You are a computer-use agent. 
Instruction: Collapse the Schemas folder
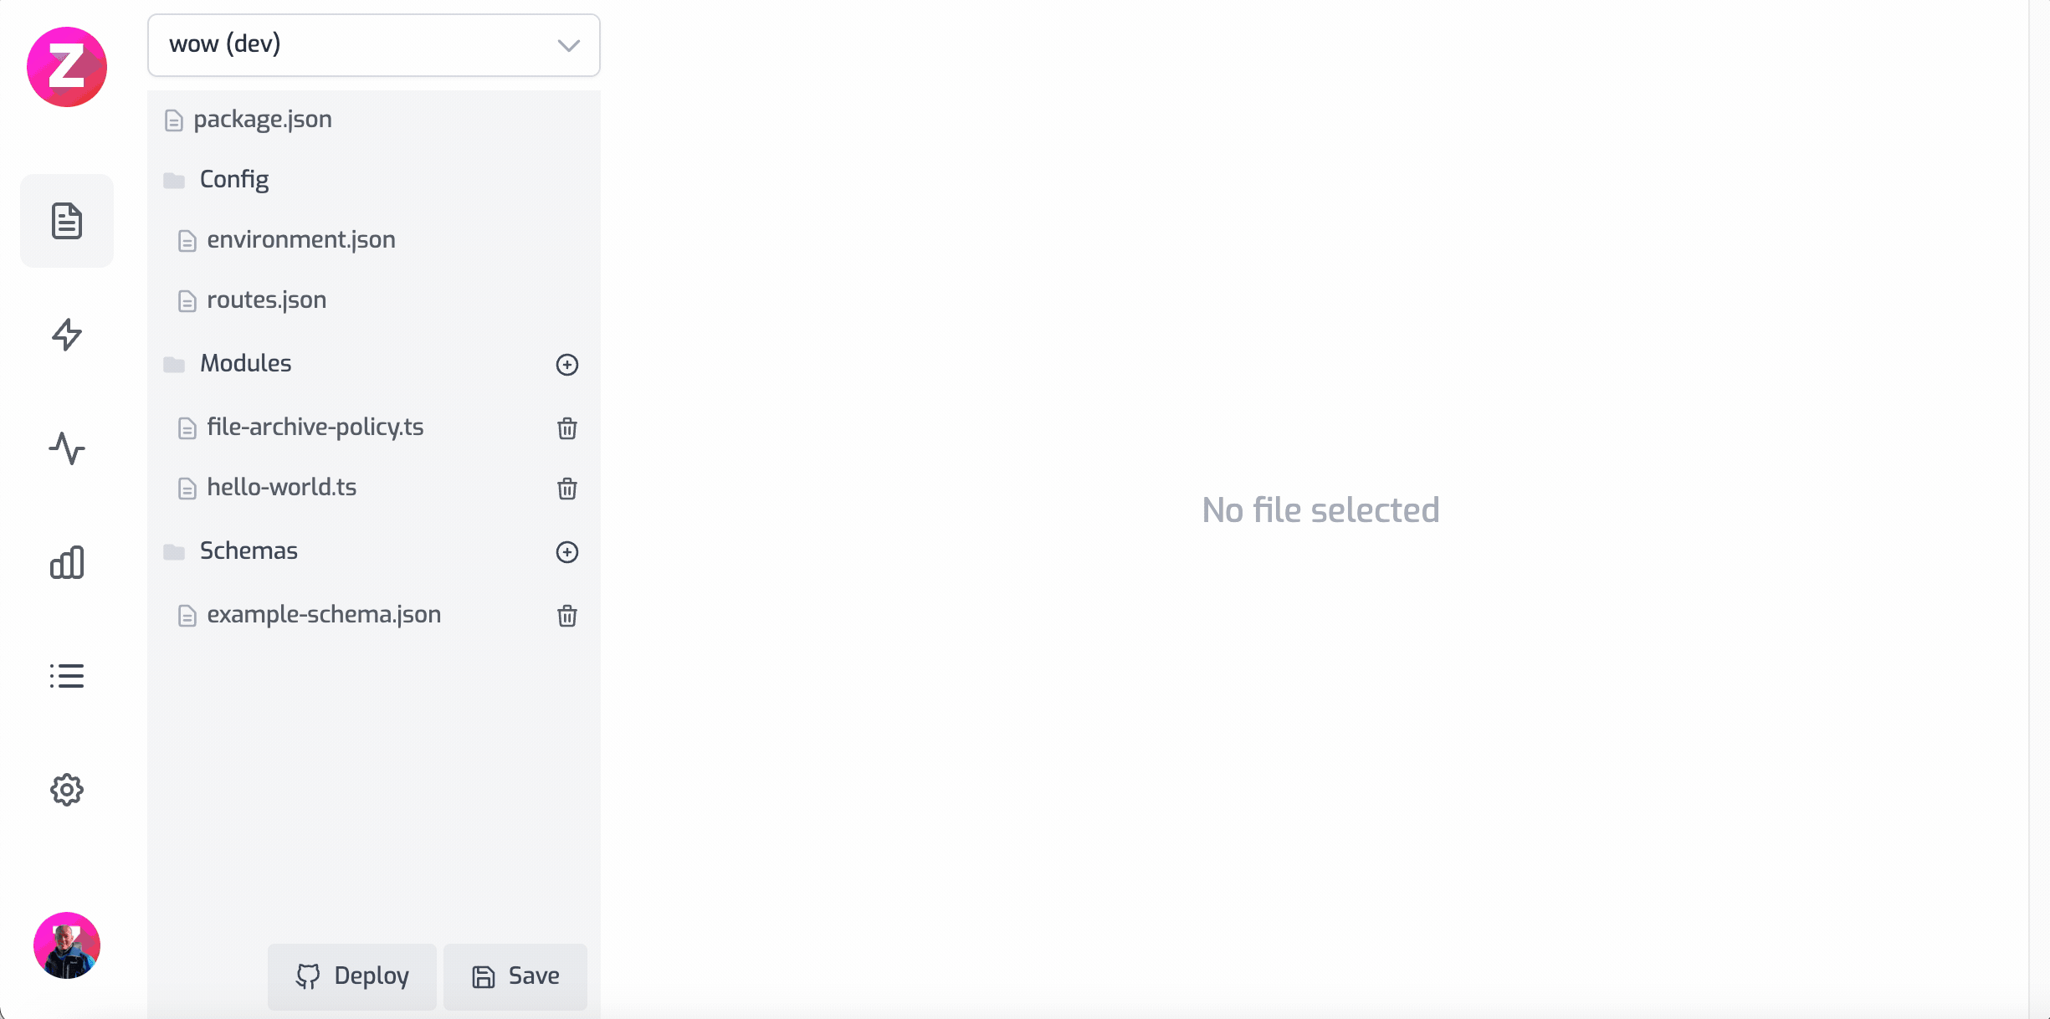tap(248, 551)
